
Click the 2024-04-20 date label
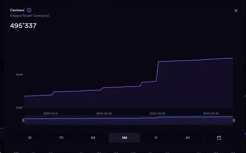tap(211, 113)
